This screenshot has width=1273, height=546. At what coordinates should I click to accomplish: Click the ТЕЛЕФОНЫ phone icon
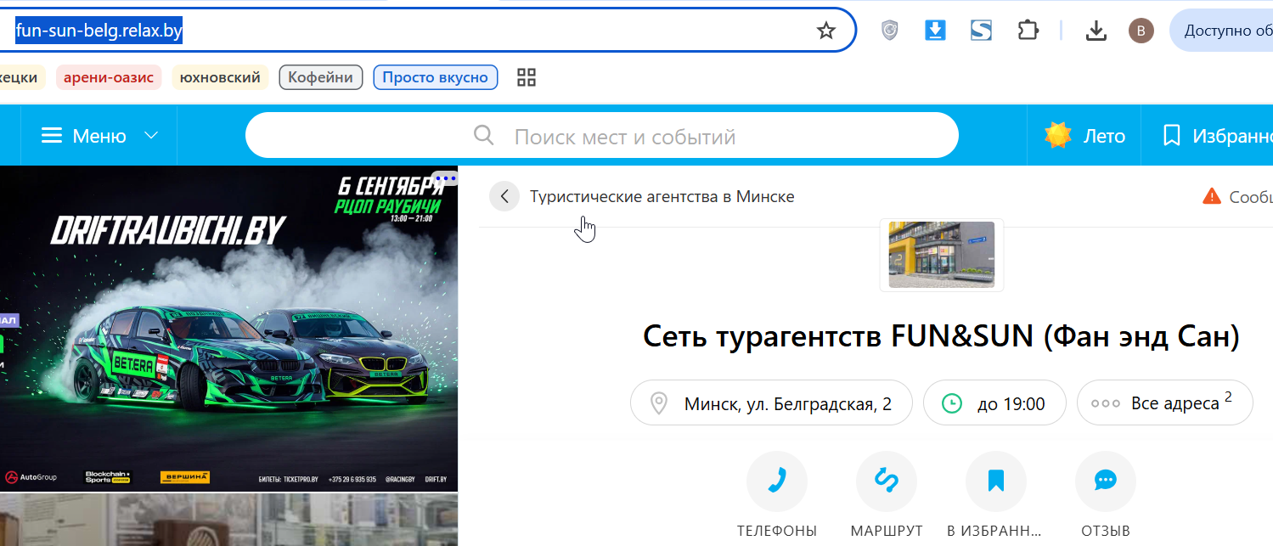(777, 481)
